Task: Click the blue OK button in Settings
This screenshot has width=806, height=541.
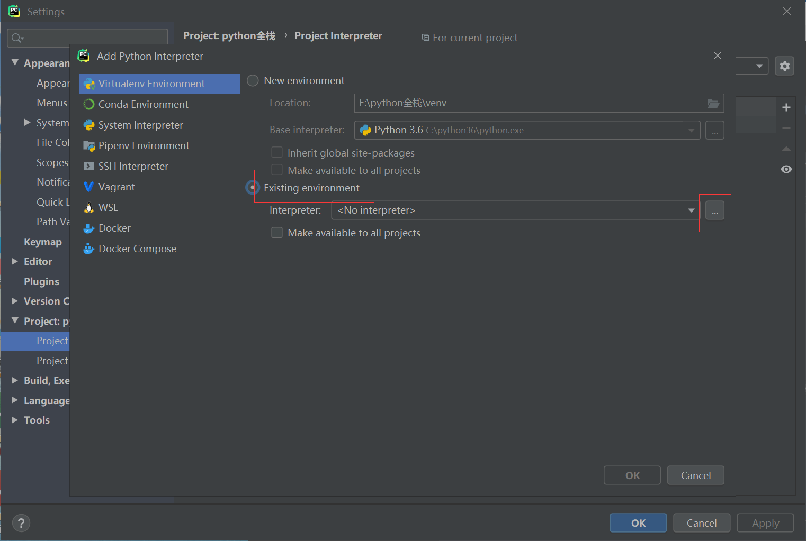Action: tap(638, 523)
